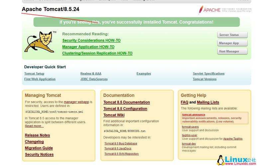Click the congratulations banner text

(136, 22)
